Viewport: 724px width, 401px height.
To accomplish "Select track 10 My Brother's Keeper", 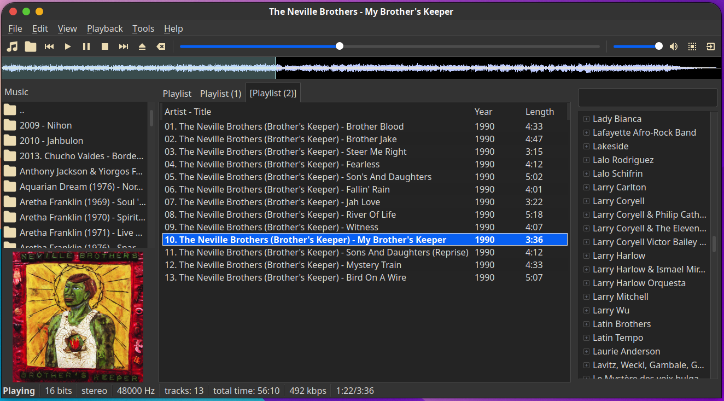I will click(x=365, y=240).
